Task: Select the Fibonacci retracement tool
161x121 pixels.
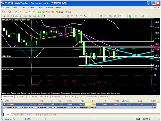Action: pyautogui.click(x=72, y=16)
